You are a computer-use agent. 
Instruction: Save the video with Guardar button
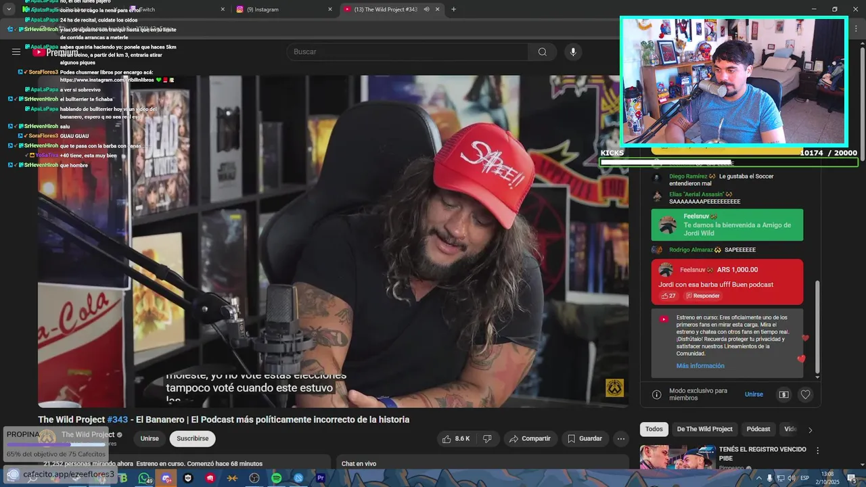[585, 438]
